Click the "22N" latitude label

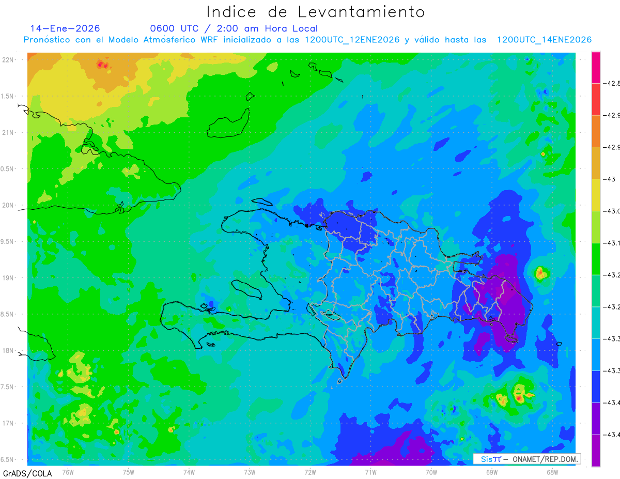point(8,59)
